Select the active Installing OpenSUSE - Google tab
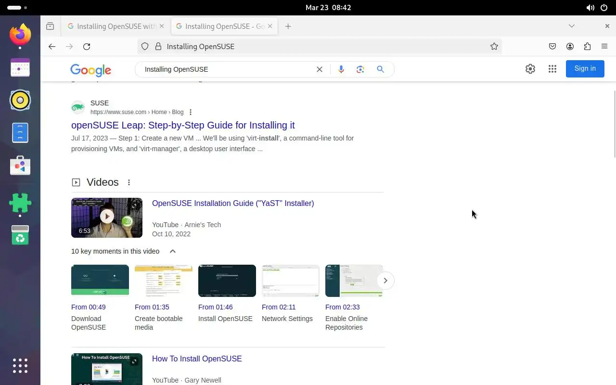Screen dimensions: 616x385 coord(224,26)
